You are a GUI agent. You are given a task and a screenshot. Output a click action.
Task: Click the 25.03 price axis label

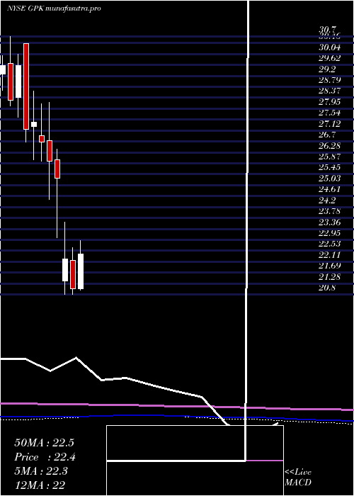pyautogui.click(x=330, y=179)
